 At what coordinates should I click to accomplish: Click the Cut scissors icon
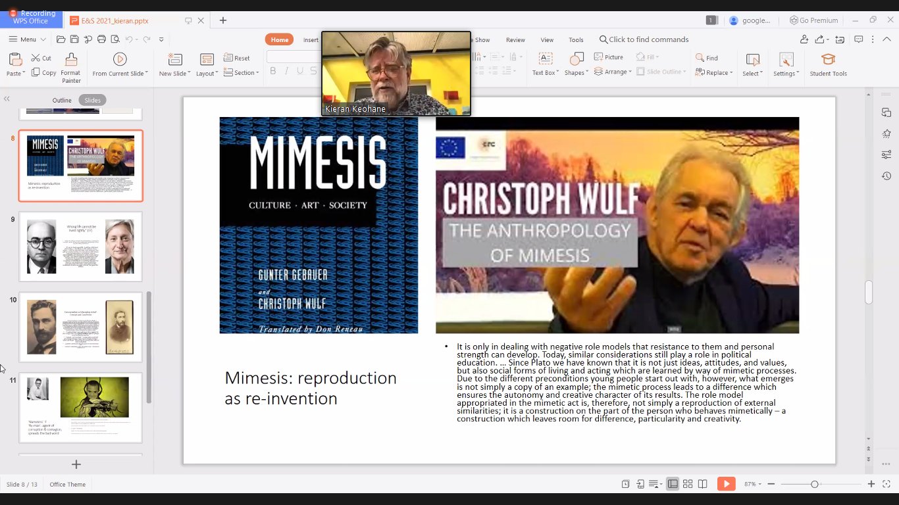pos(36,58)
